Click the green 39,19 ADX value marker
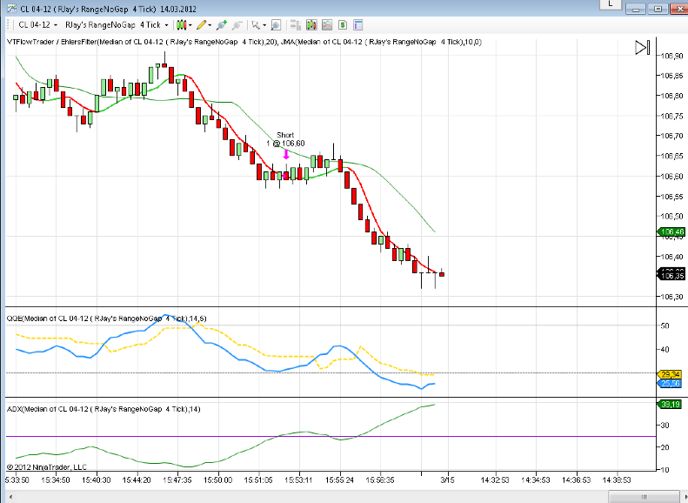 pos(670,405)
